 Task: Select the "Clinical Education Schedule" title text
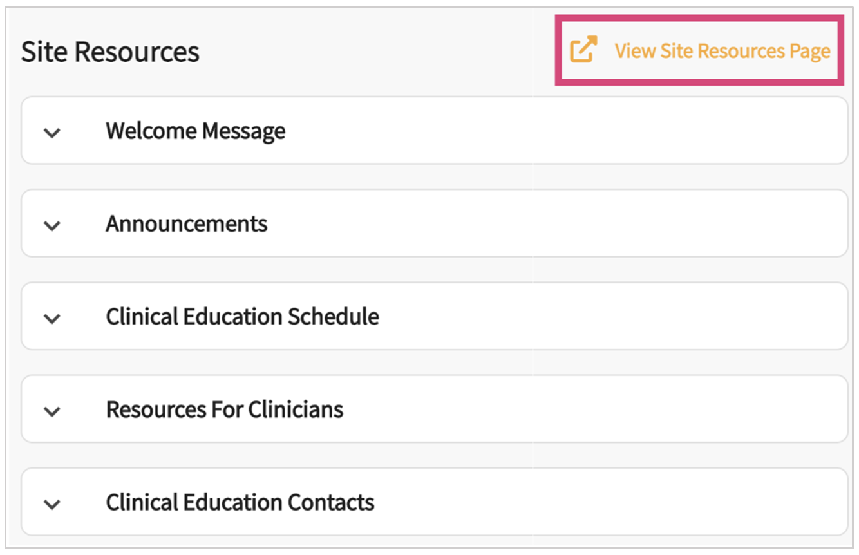point(242,316)
